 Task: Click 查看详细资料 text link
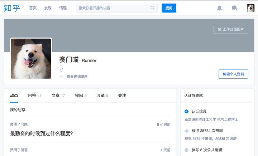pos(77,77)
